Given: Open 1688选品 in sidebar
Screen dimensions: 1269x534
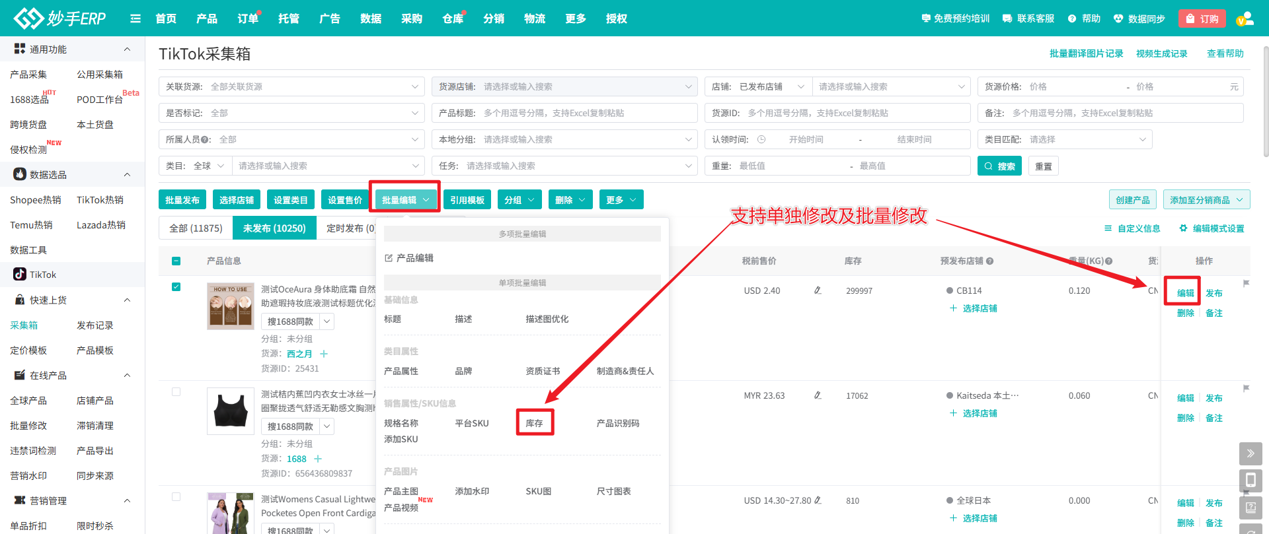Looking at the screenshot, I should click(29, 100).
